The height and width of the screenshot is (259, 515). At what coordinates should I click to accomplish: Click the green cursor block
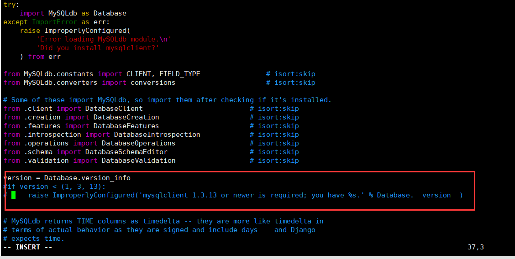click(x=14, y=195)
